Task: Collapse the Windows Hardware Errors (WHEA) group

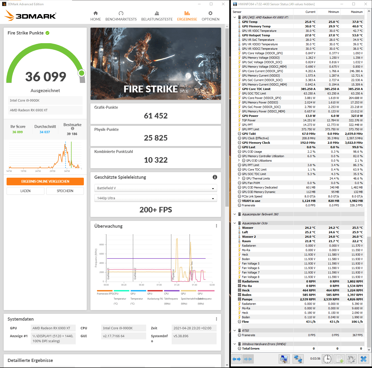Action: [x=235, y=344]
